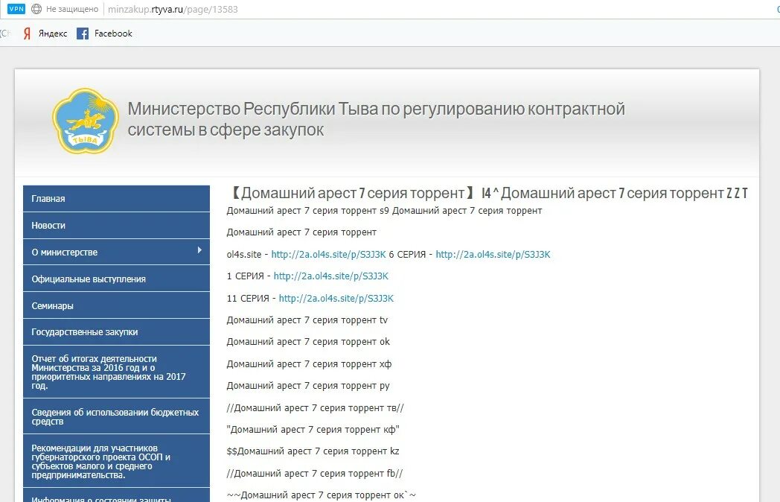
Task: Click the '11 СЕРИЯ' hyperlink
Action: (x=336, y=298)
